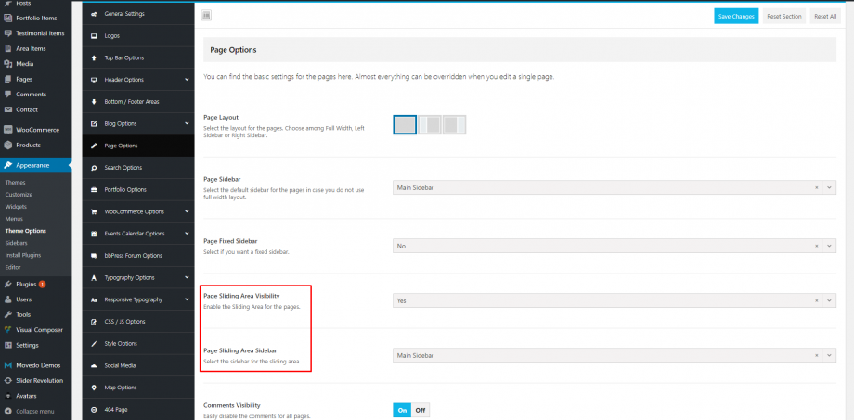Image resolution: width=854 pixels, height=420 pixels.
Task: Click the WooCommerce icon in admin sidebar
Action: tap(7, 130)
